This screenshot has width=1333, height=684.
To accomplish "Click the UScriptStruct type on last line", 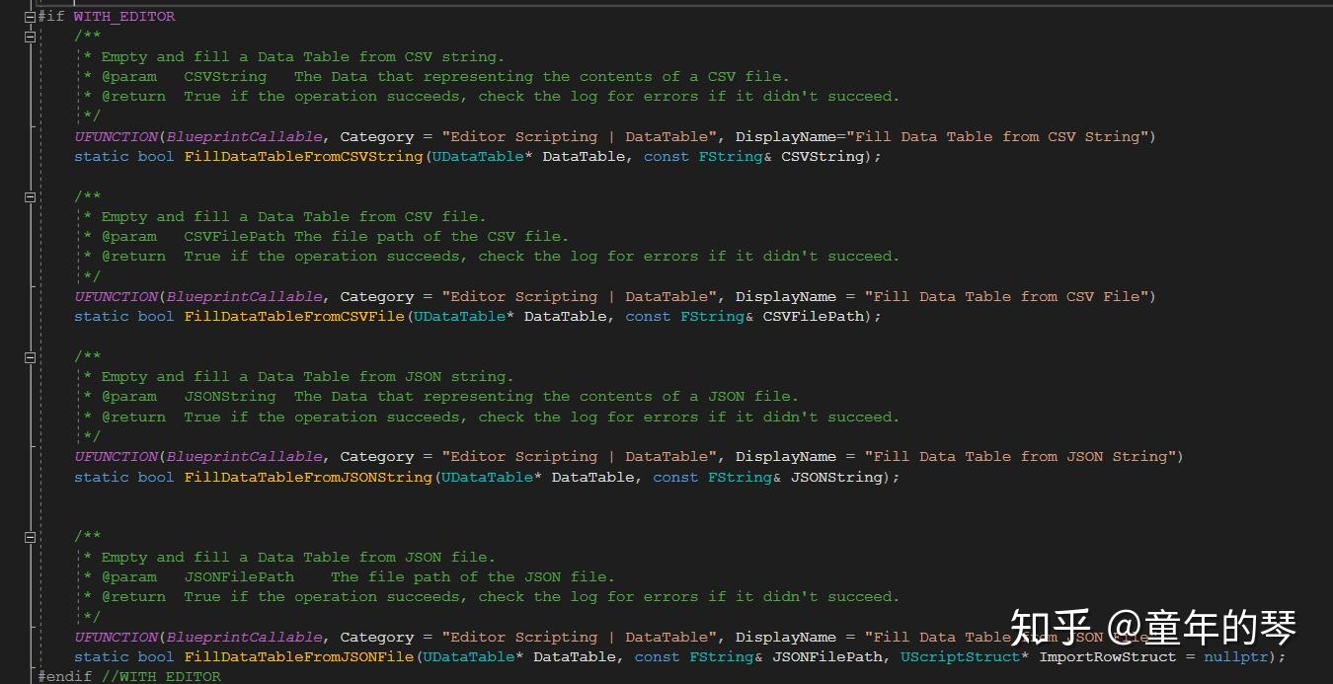I will click(x=960, y=656).
